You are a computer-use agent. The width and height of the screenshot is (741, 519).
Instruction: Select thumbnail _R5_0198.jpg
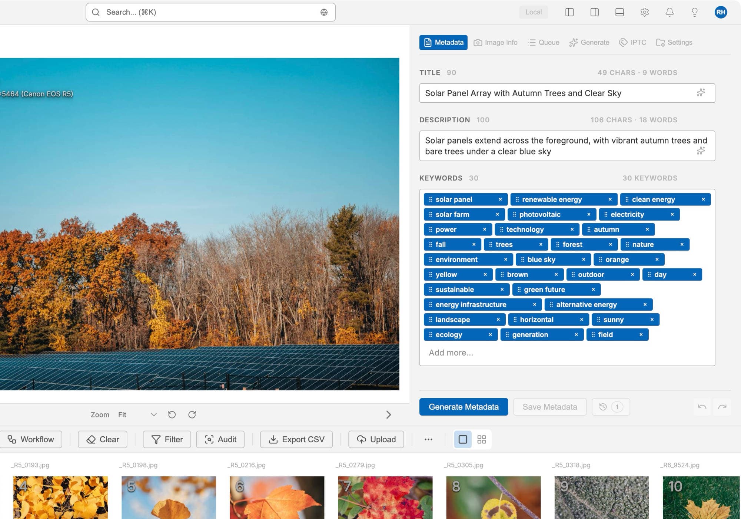pyautogui.click(x=169, y=497)
